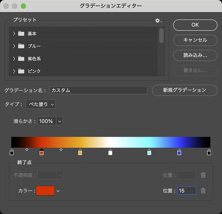Select the leftmost black color stop
This screenshot has height=214, width=222.
12,153
